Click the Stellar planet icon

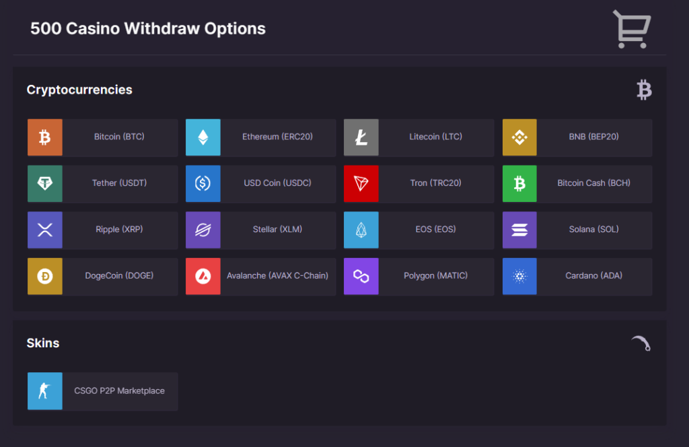(203, 230)
